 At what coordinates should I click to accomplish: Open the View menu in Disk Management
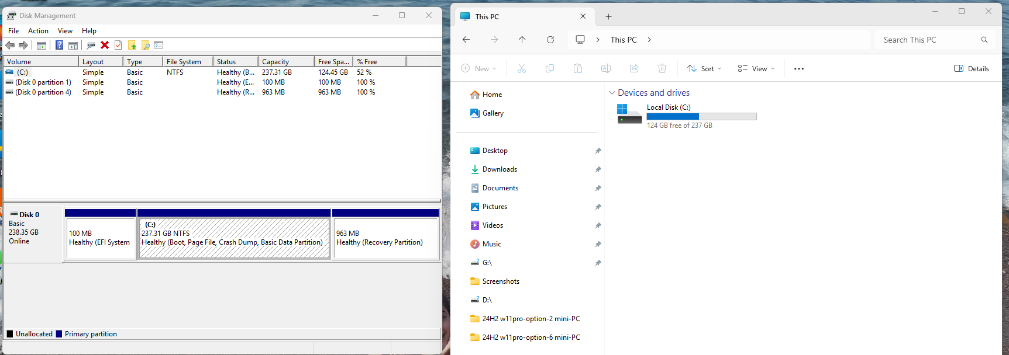coord(65,31)
